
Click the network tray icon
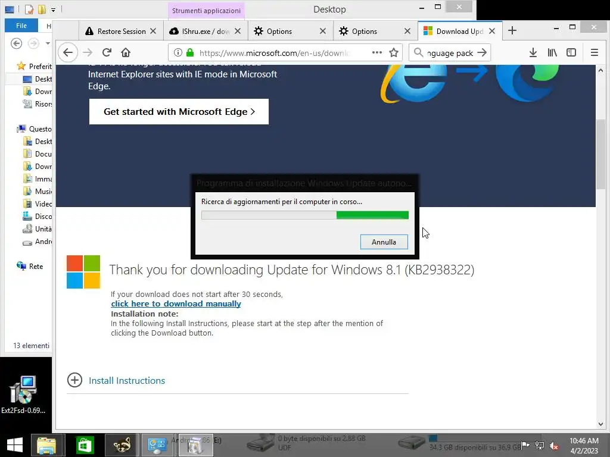coord(540,445)
